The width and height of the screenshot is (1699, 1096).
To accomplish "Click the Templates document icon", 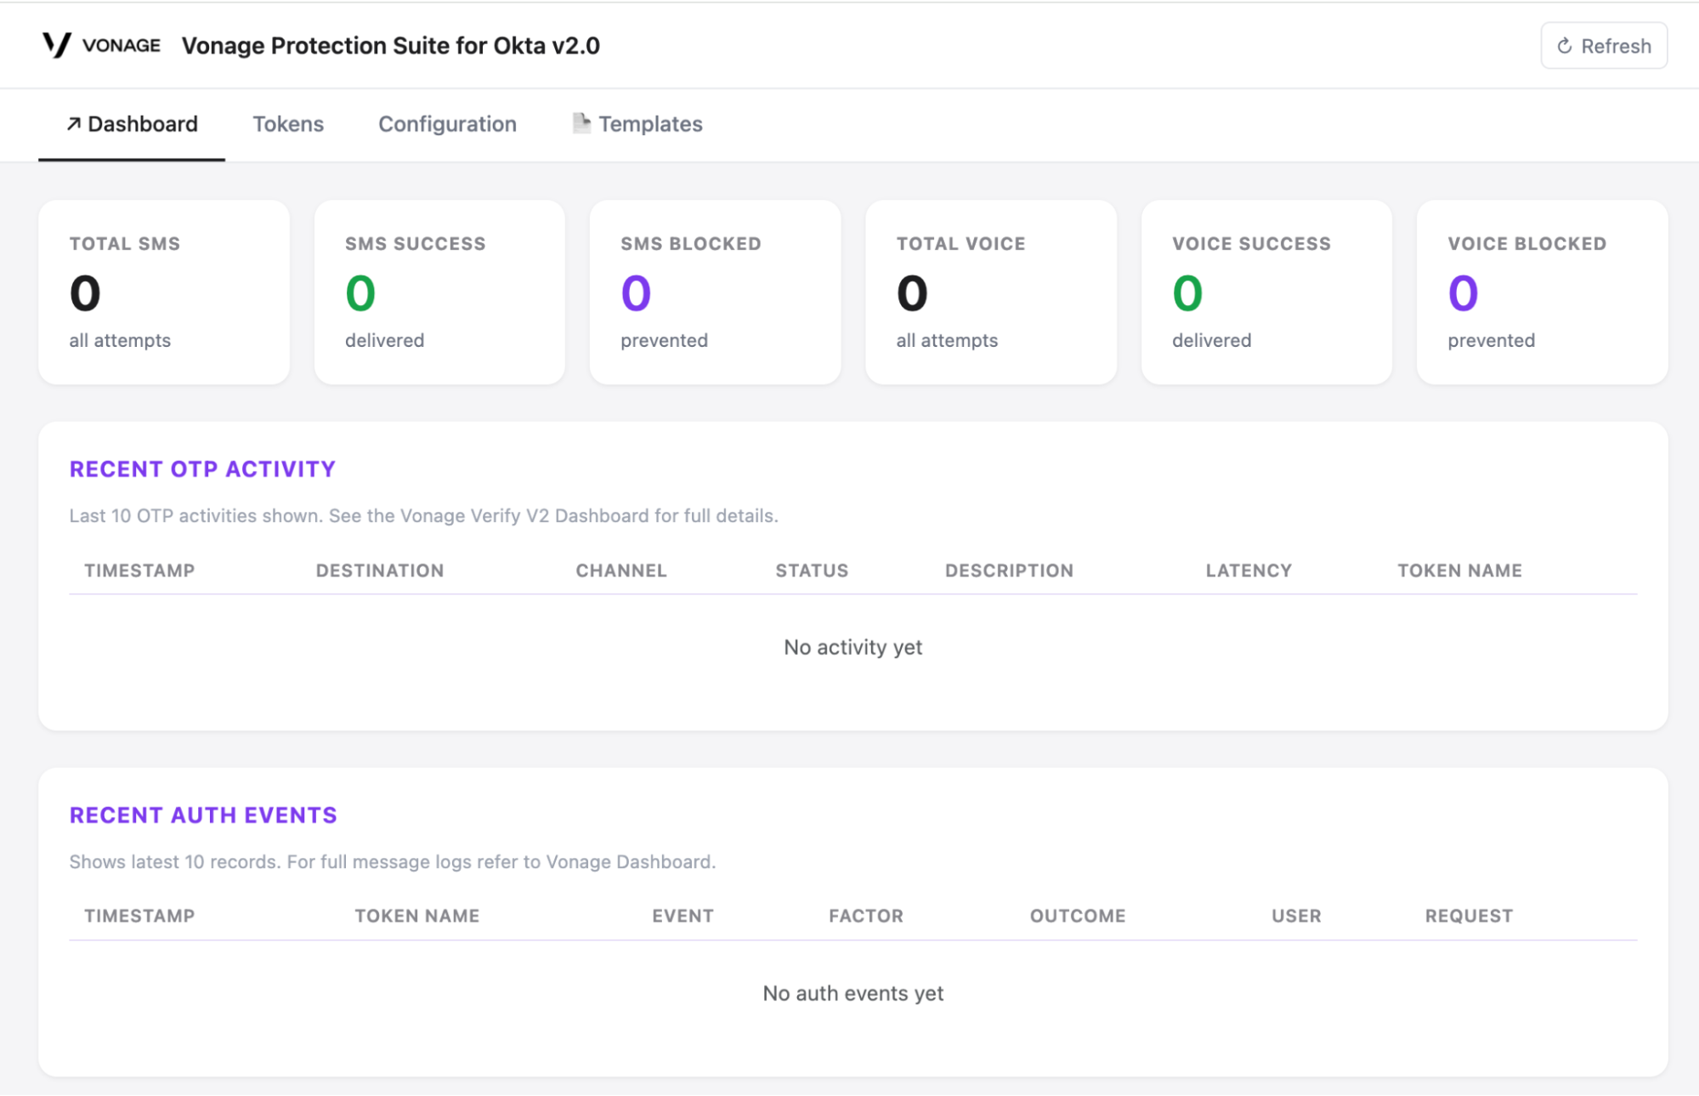I will (581, 123).
